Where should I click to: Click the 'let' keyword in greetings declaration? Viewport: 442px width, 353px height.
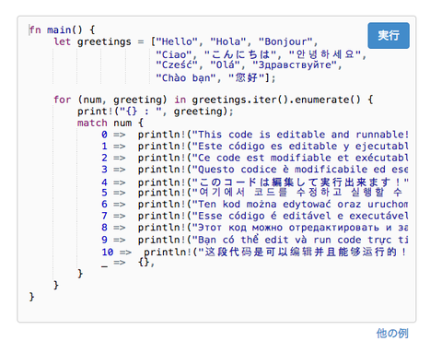coord(62,41)
